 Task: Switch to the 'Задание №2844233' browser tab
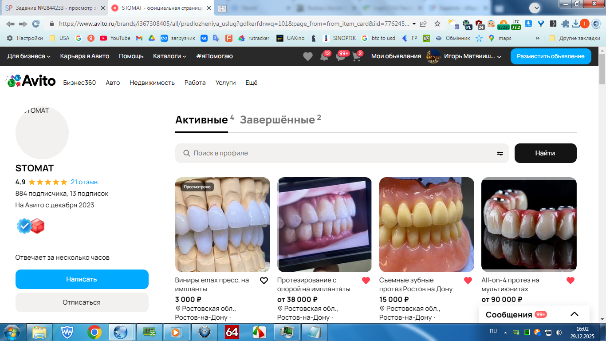pos(55,8)
